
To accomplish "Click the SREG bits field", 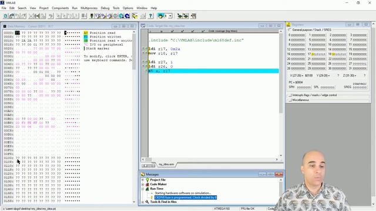I will [360, 87].
